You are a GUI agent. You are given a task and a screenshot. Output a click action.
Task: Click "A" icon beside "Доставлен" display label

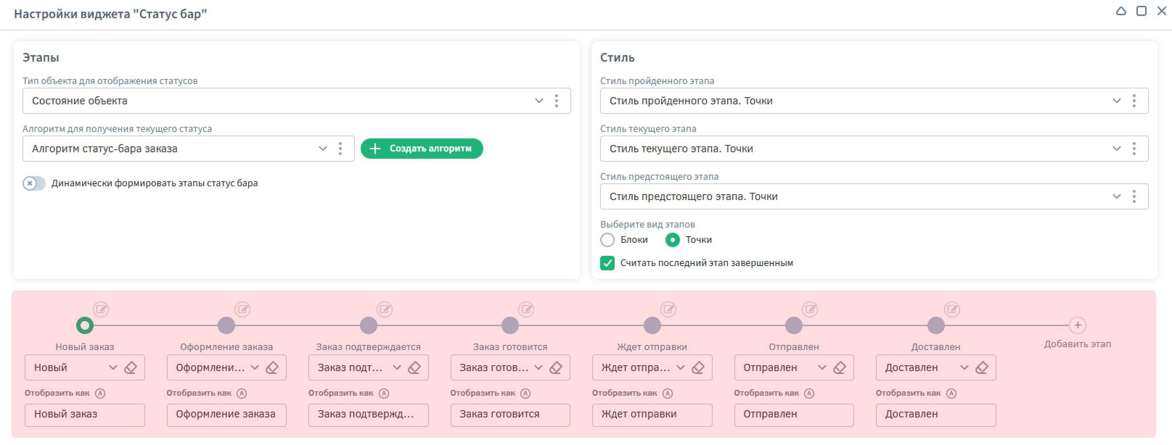point(951,394)
